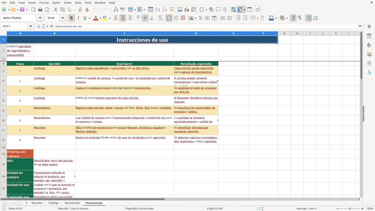This screenshot has height=211, width=375.
Task: Open the Styles menu
Action: (56, 3)
